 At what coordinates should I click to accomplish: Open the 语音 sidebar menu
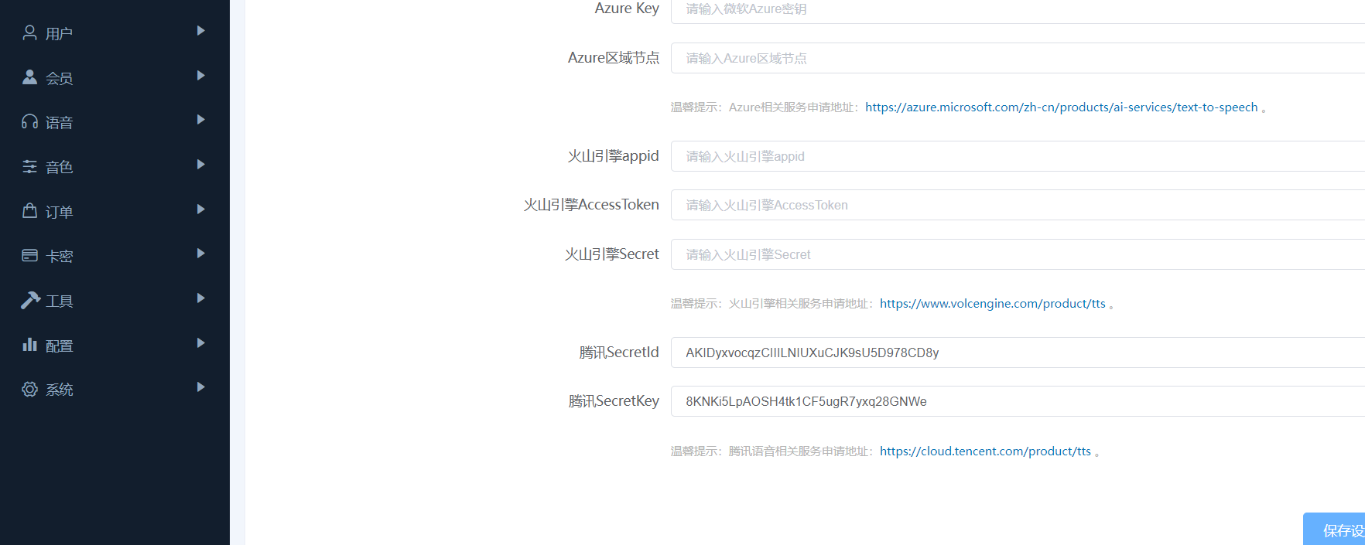coord(115,121)
